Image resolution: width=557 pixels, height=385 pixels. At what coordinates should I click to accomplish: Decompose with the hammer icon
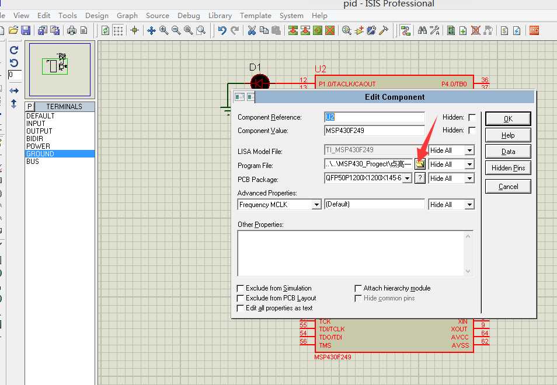click(x=384, y=30)
